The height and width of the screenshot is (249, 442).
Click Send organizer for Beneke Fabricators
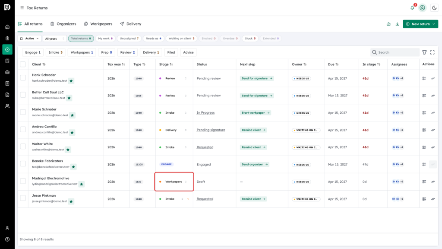[255, 165]
